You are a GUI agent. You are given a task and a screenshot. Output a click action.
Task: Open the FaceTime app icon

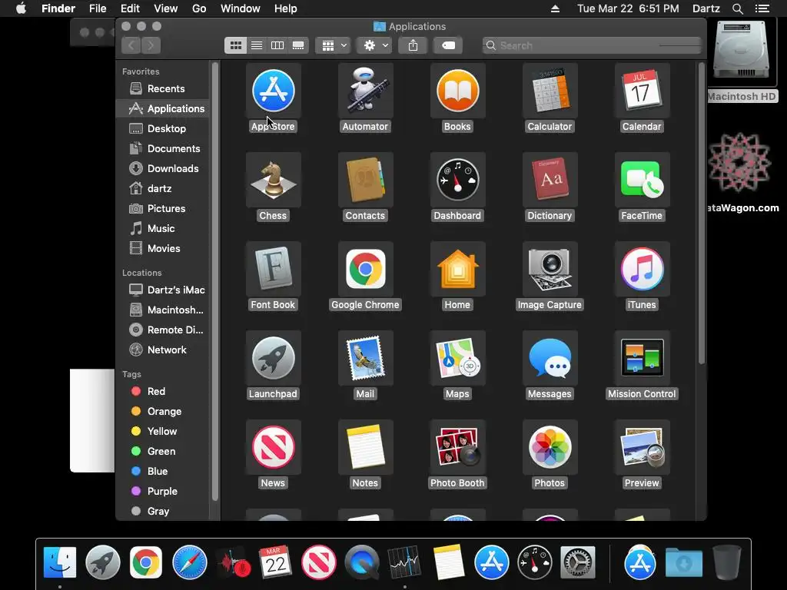pyautogui.click(x=642, y=180)
